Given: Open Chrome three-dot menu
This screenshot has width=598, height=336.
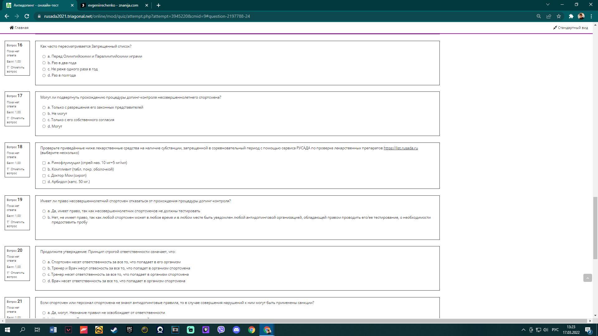Looking at the screenshot, I should click(591, 16).
